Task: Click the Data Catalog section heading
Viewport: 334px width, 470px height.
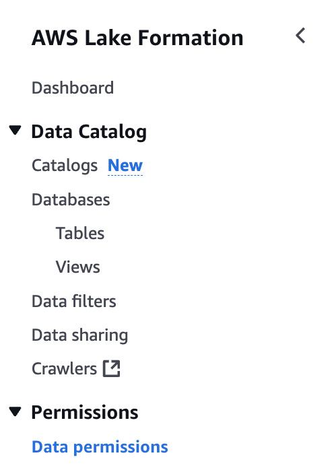Action: (89, 131)
